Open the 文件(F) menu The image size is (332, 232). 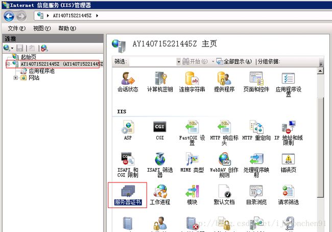click(x=16, y=29)
